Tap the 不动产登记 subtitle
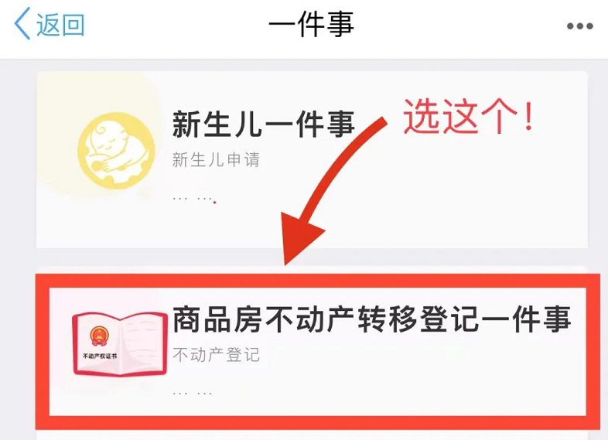 pos(216,355)
